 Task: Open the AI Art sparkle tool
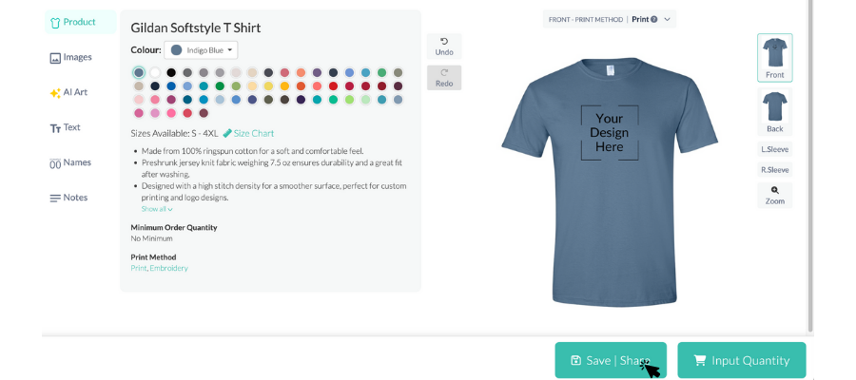69,92
